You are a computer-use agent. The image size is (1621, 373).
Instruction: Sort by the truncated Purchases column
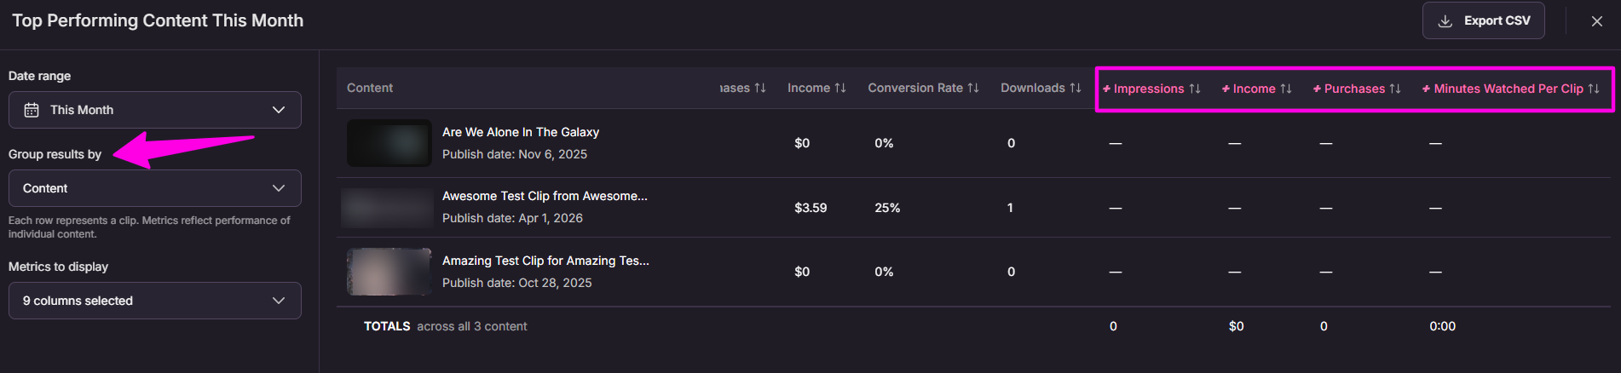click(x=743, y=88)
